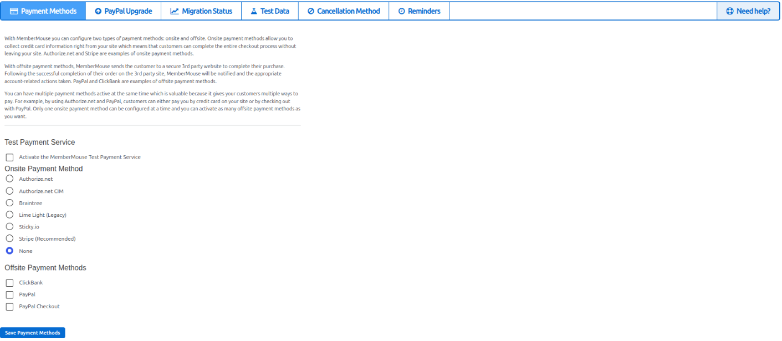The width and height of the screenshot is (782, 341).
Task: Select the None onsite payment option
Action: pyautogui.click(x=9, y=251)
